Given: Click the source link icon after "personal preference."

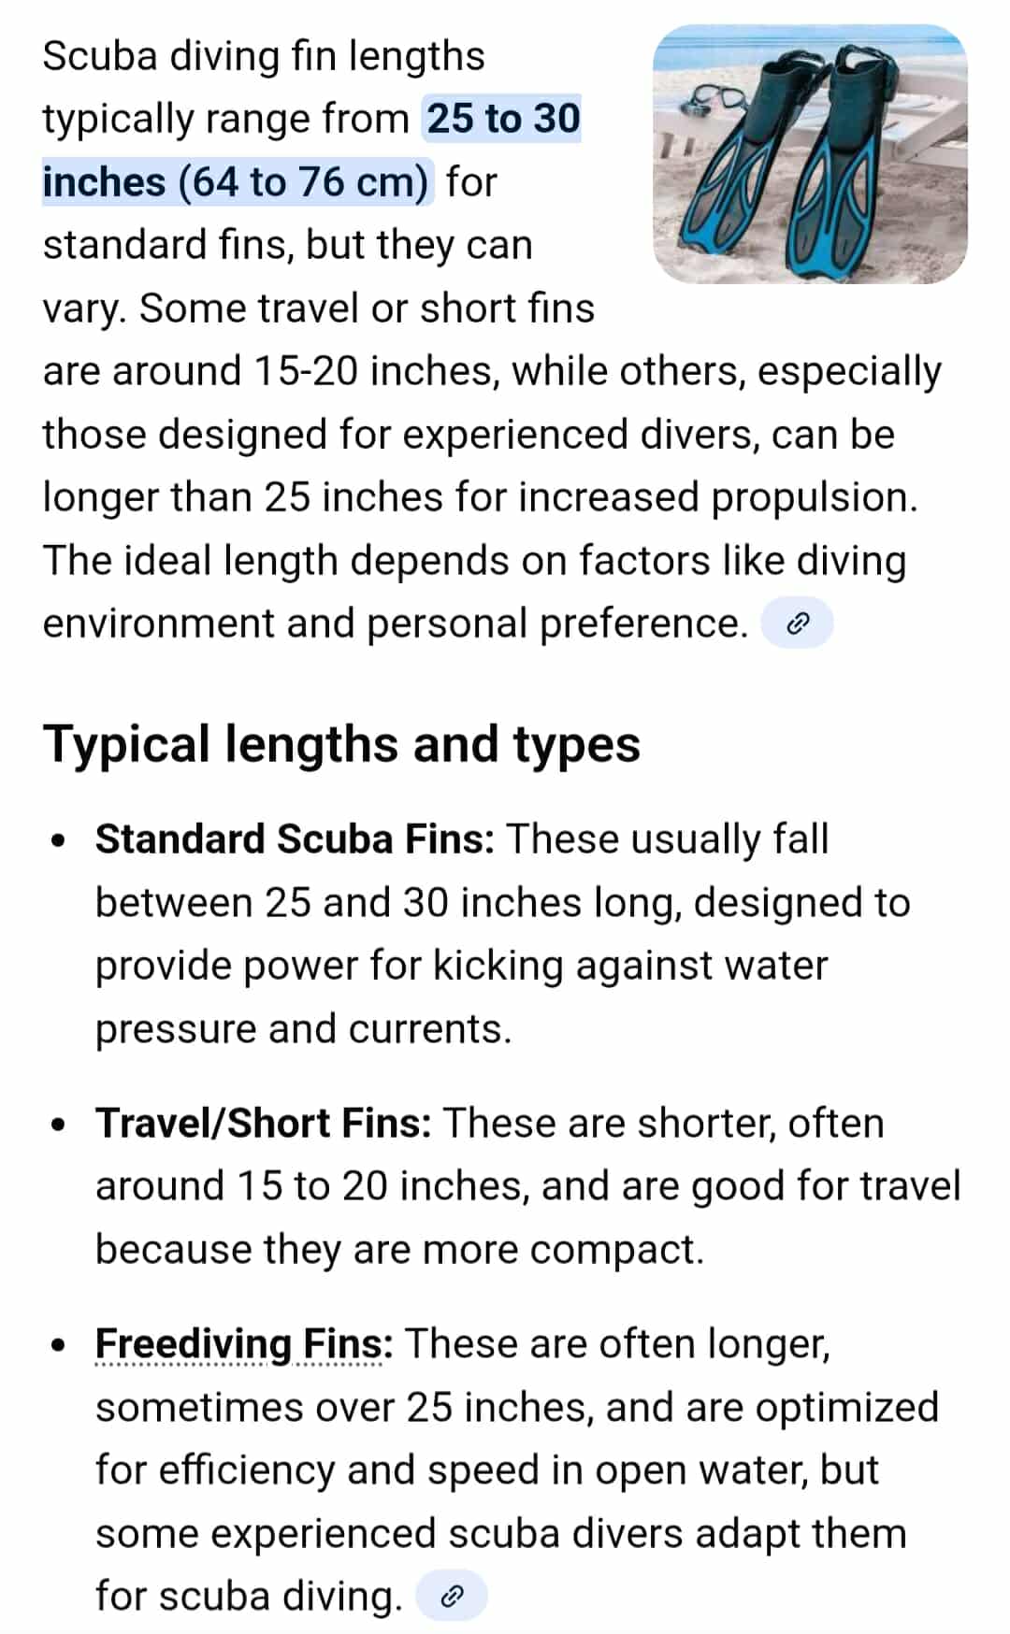Looking at the screenshot, I should (x=797, y=623).
